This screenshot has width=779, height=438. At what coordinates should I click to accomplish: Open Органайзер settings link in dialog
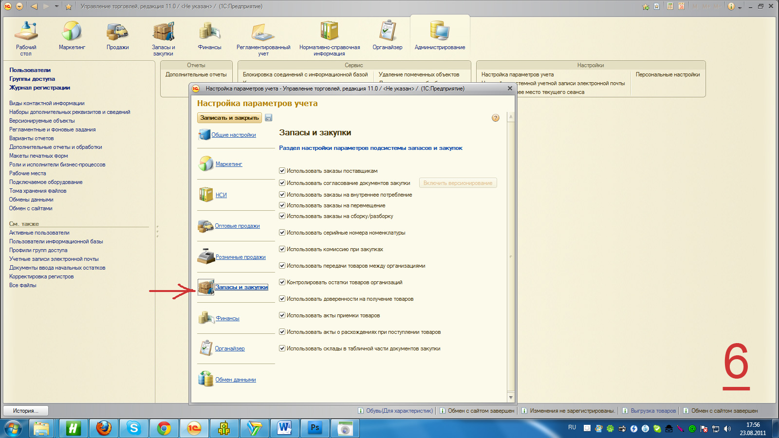pos(230,348)
